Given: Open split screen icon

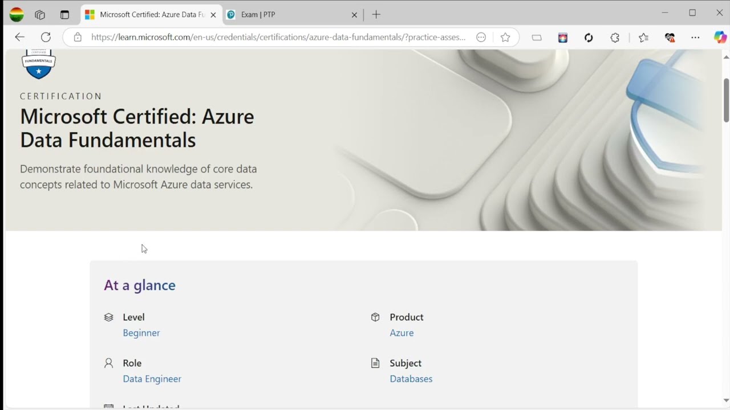Looking at the screenshot, I should tap(537, 38).
